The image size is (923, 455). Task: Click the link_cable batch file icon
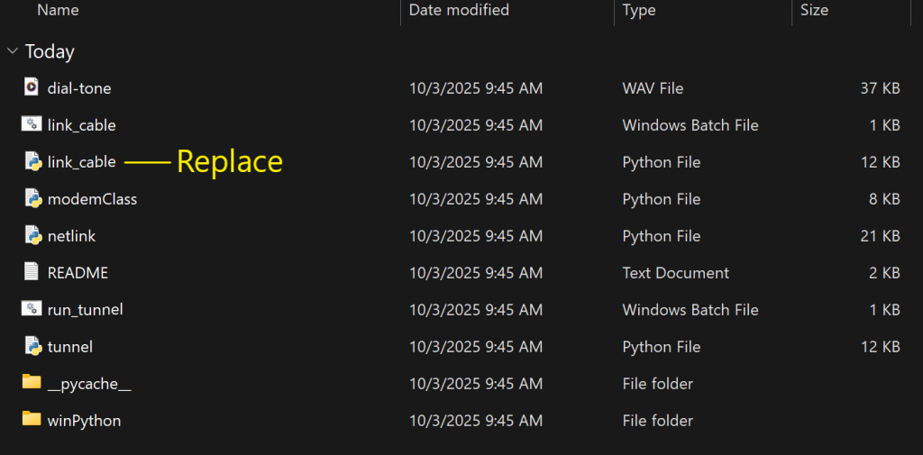32,124
